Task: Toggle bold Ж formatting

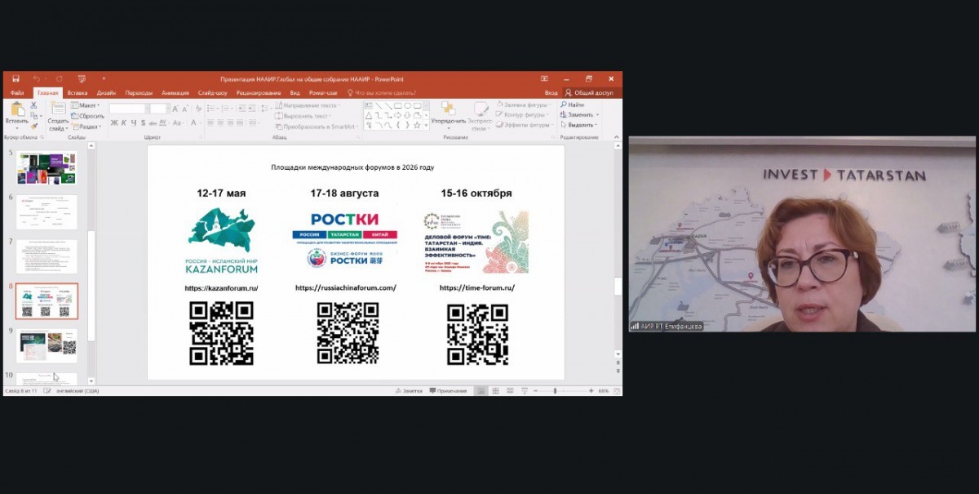Action: click(113, 123)
